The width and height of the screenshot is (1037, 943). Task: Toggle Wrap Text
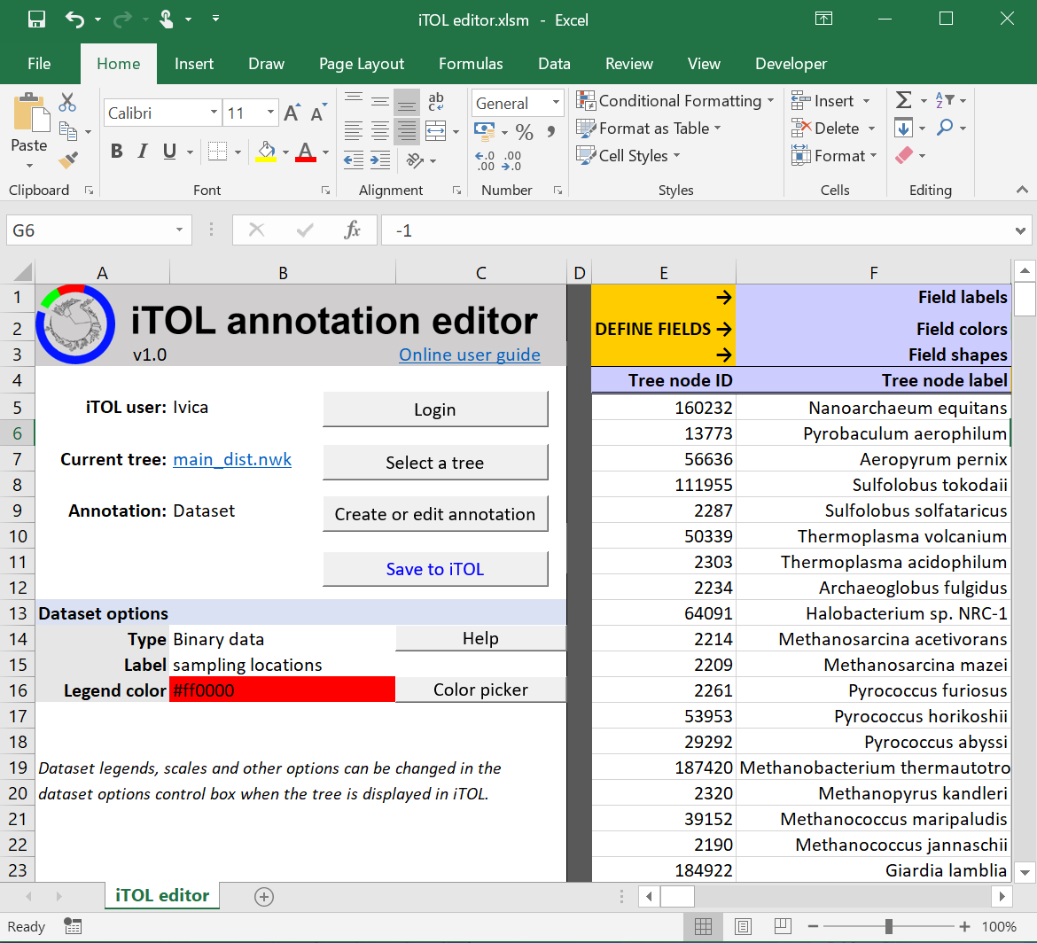tap(436, 102)
